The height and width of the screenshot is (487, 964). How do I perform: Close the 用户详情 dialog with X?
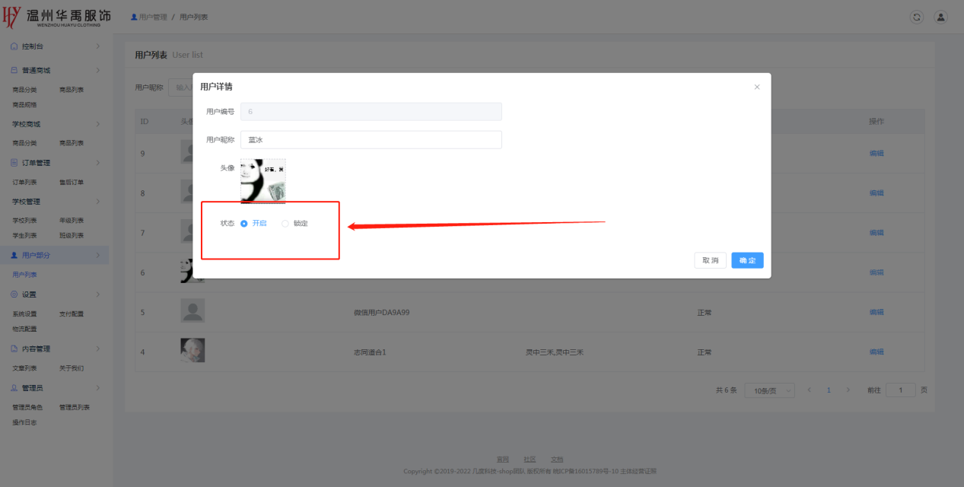757,87
